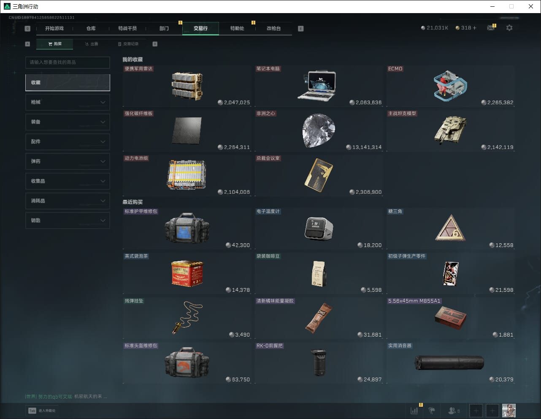Screen dimensions: 541x419
Task: Switch to the 仓库 tab
Action: (91, 28)
